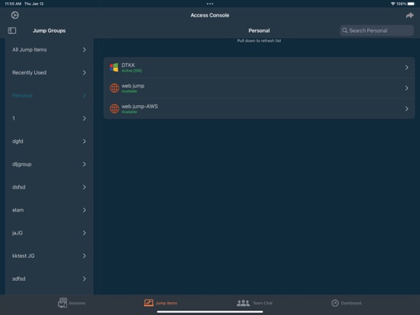Tap the Team Chat people icon
Image resolution: width=420 pixels, height=315 pixels.
pyautogui.click(x=243, y=303)
